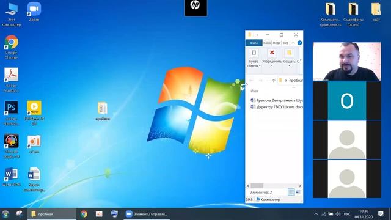Select the colorful Studio app icon below Photoshop
391x220 pixels.
click(11, 146)
